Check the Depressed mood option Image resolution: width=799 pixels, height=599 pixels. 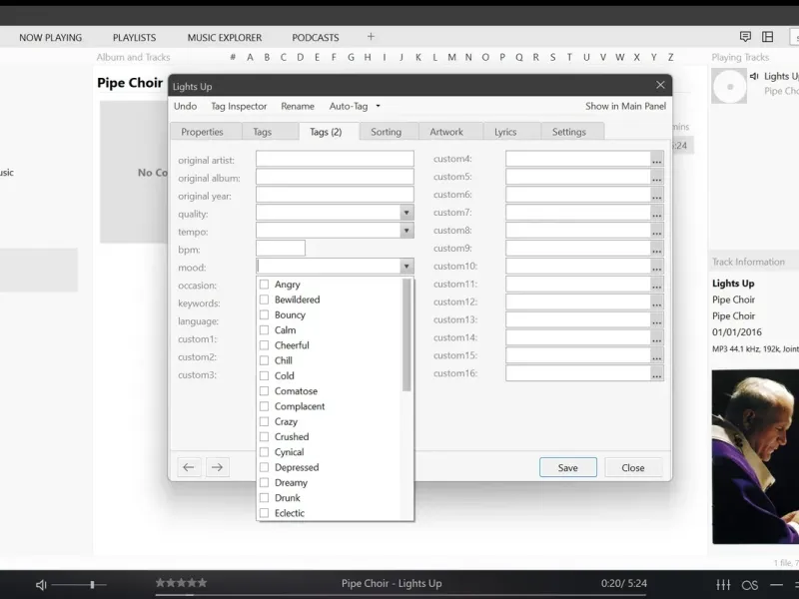pyautogui.click(x=264, y=467)
